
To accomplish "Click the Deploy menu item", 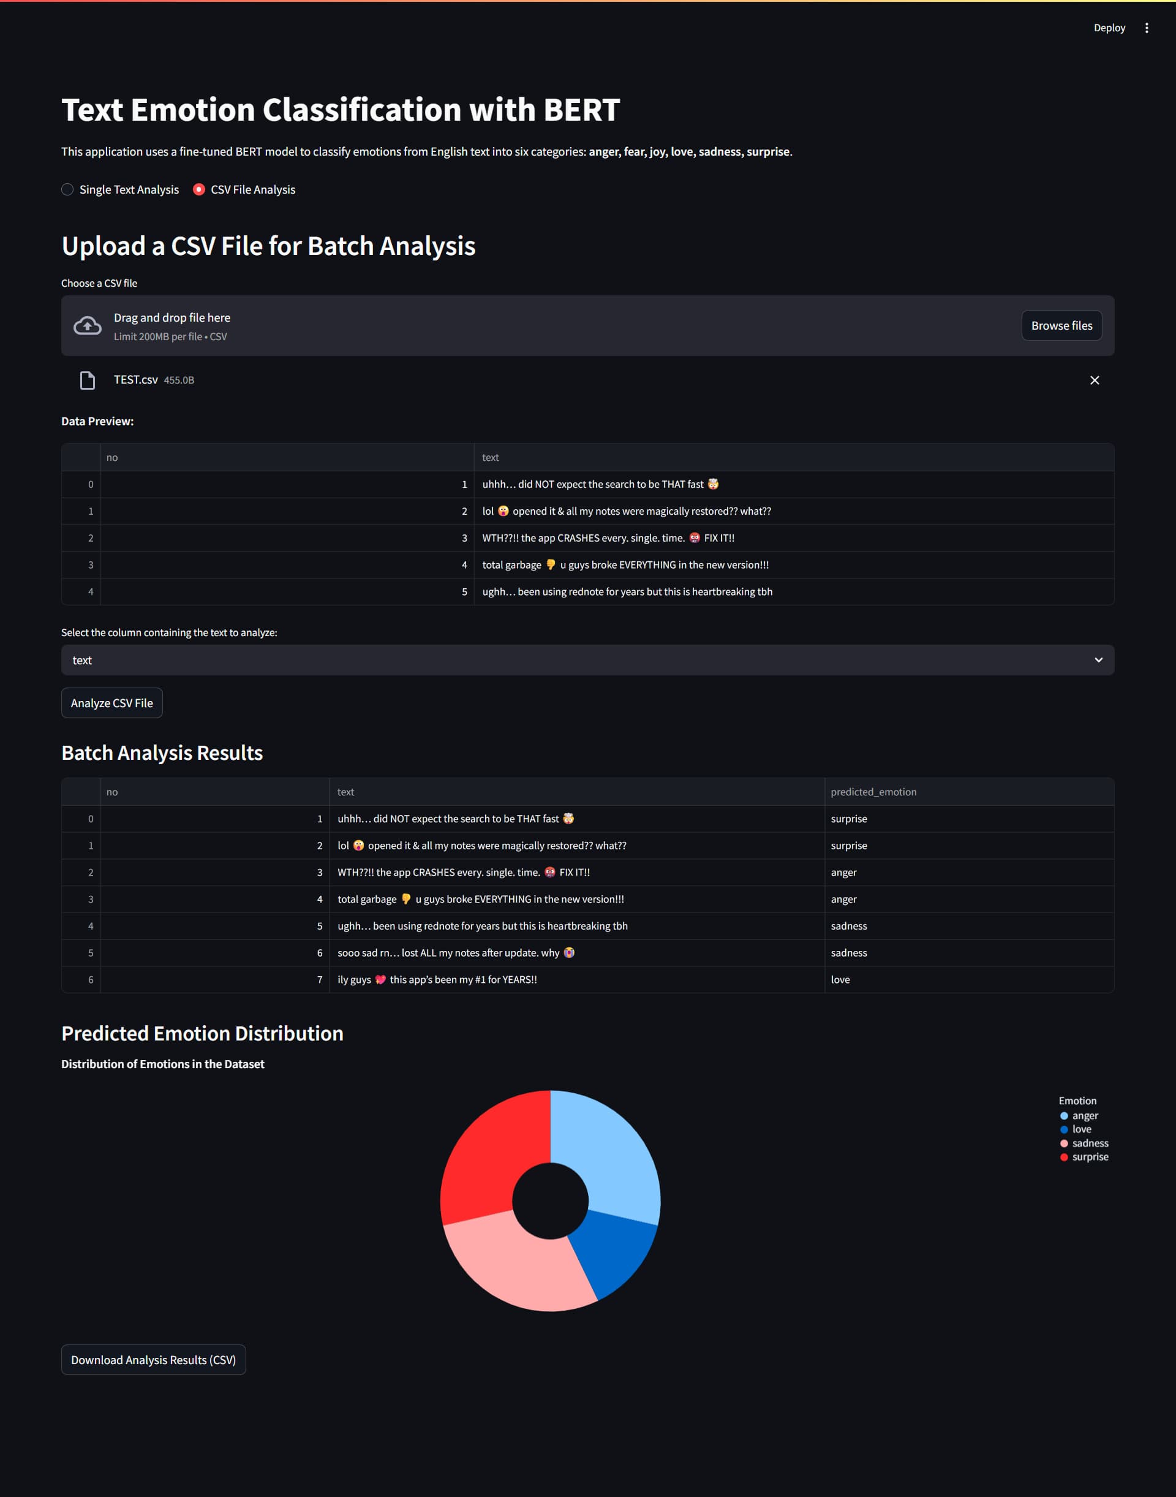I will point(1109,28).
